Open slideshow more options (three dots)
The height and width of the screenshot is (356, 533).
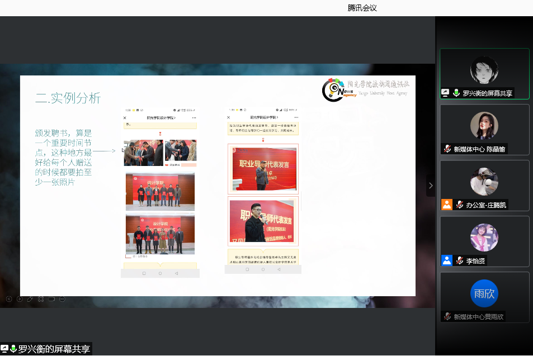(62, 299)
